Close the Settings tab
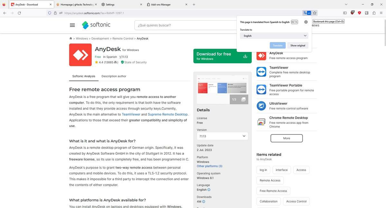This screenshot has width=386, height=208. (141, 5)
